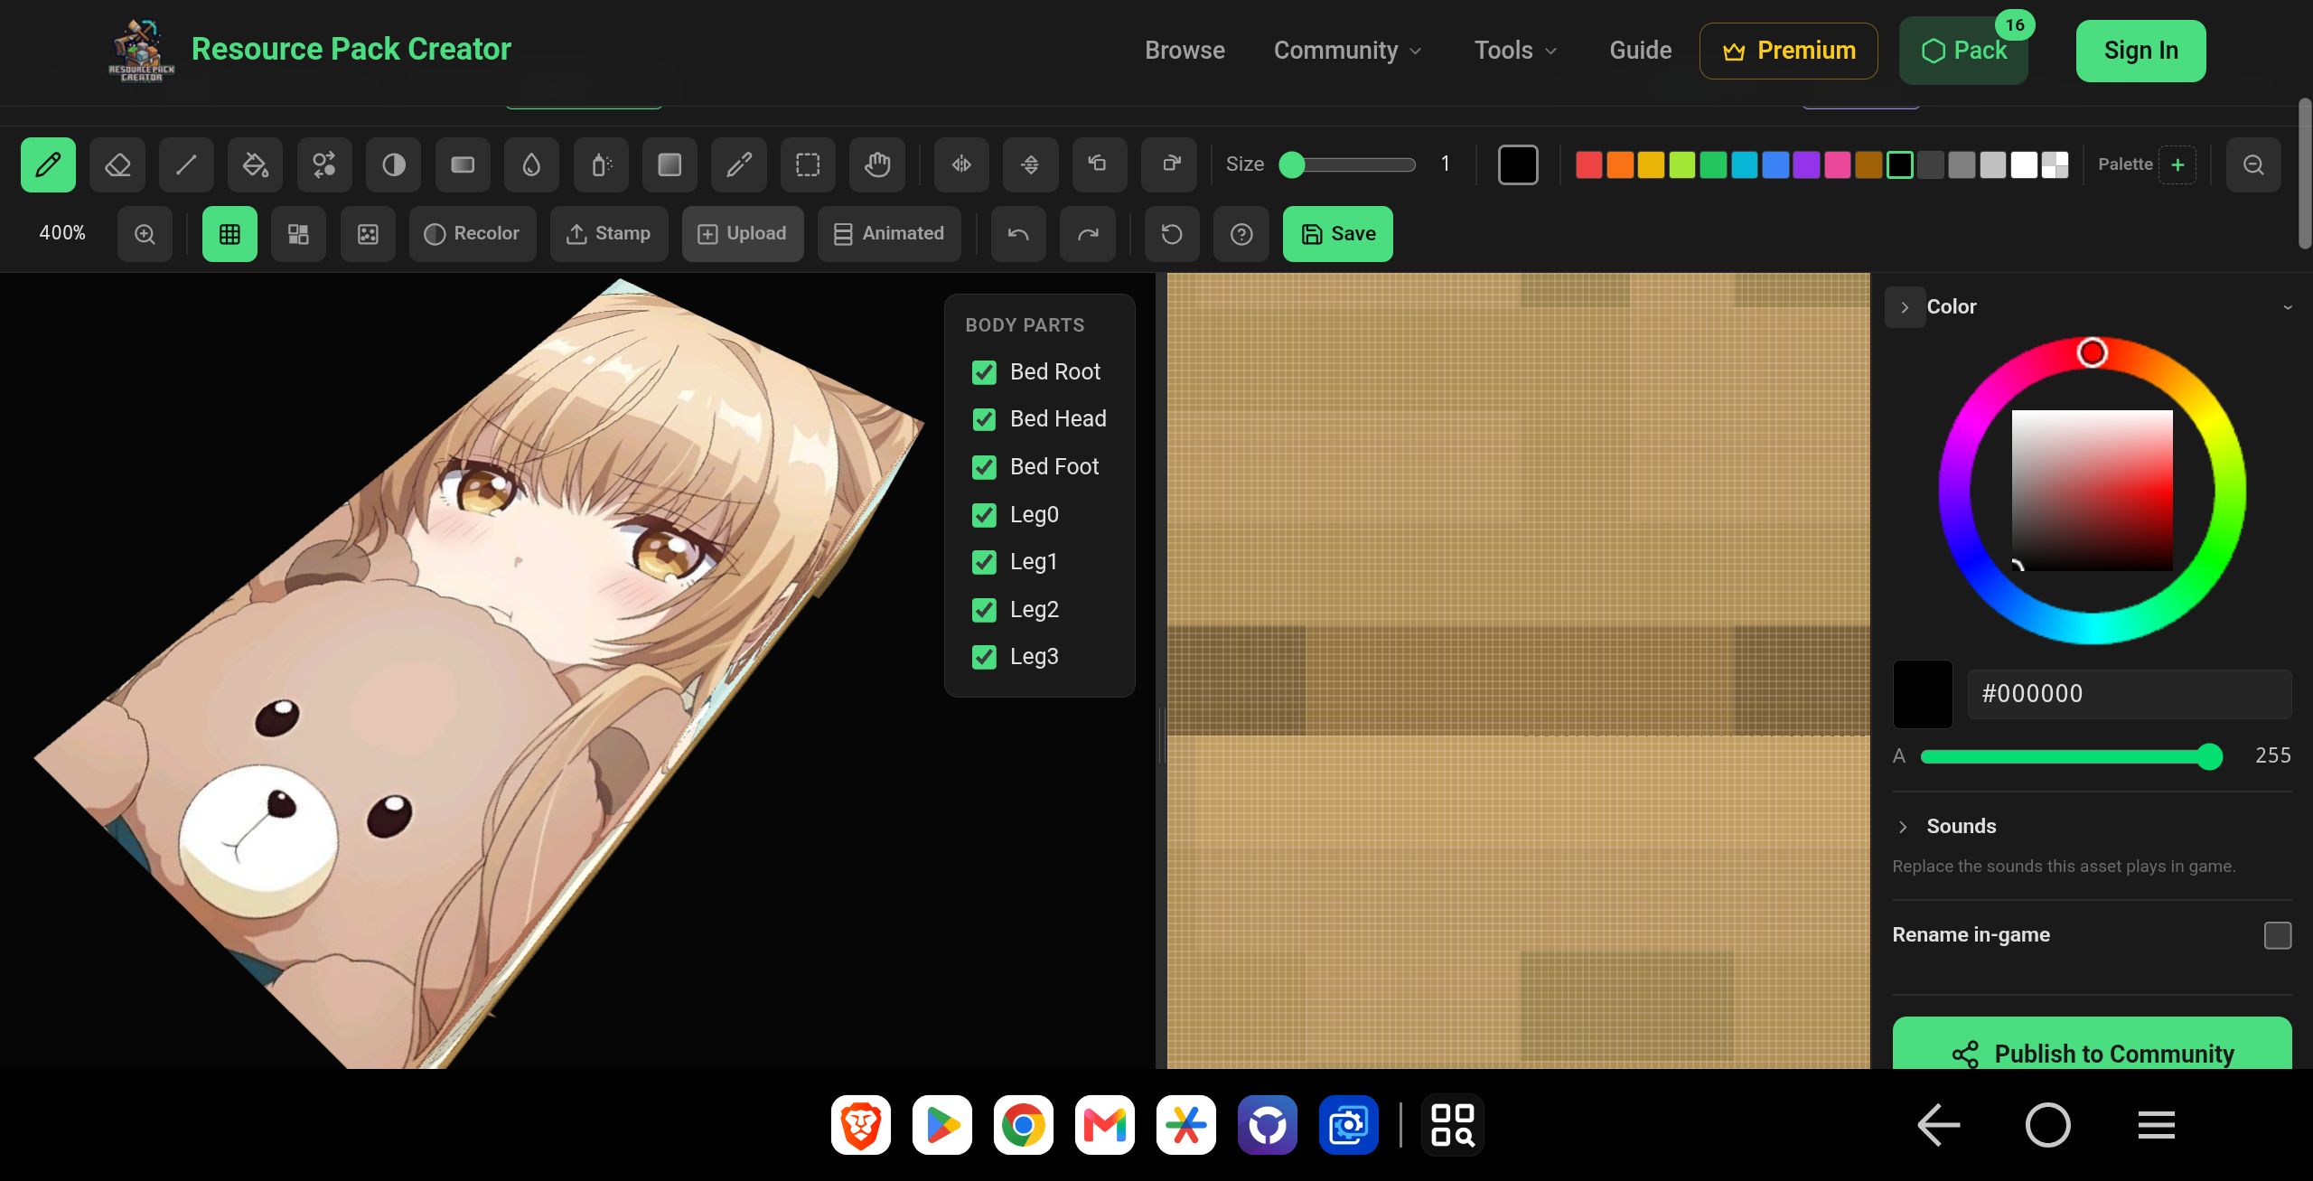Hide the Leg1 body part
2313x1181 pixels.
[984, 562]
